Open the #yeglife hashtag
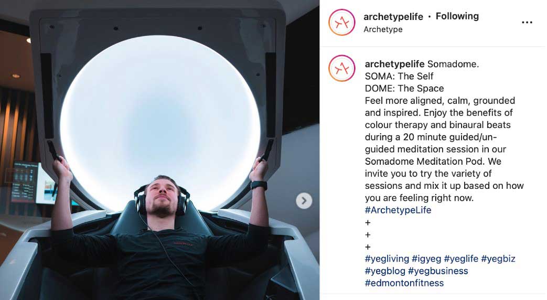The width and height of the screenshot is (547, 300). coord(461,259)
